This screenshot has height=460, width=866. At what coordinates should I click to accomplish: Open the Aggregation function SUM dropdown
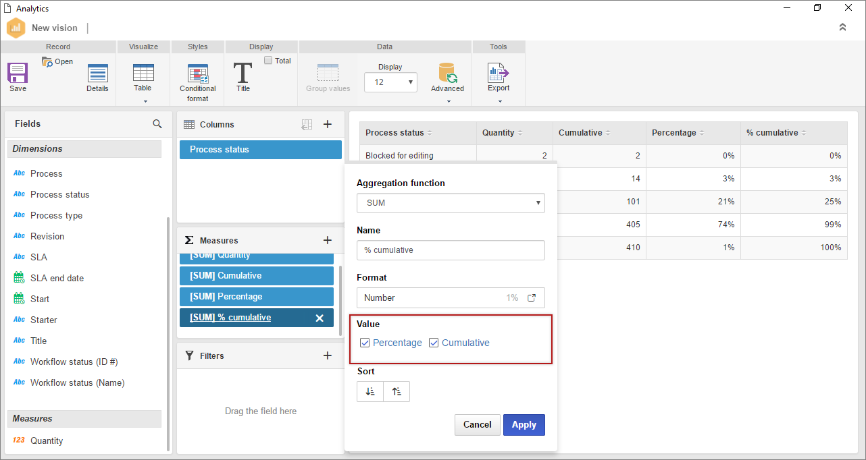point(451,202)
